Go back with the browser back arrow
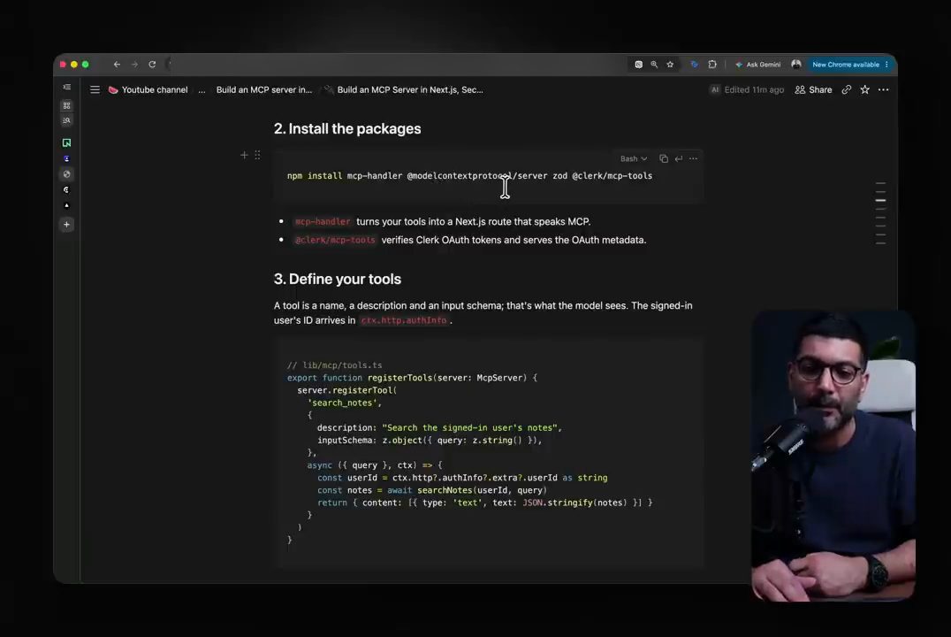 pyautogui.click(x=117, y=65)
